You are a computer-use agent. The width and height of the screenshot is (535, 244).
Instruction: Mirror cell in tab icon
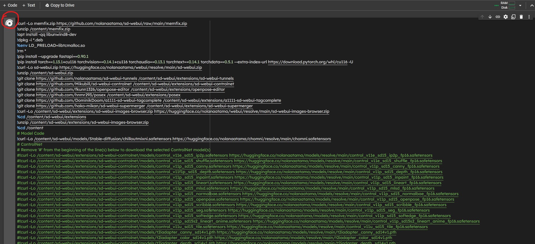pyautogui.click(x=513, y=17)
